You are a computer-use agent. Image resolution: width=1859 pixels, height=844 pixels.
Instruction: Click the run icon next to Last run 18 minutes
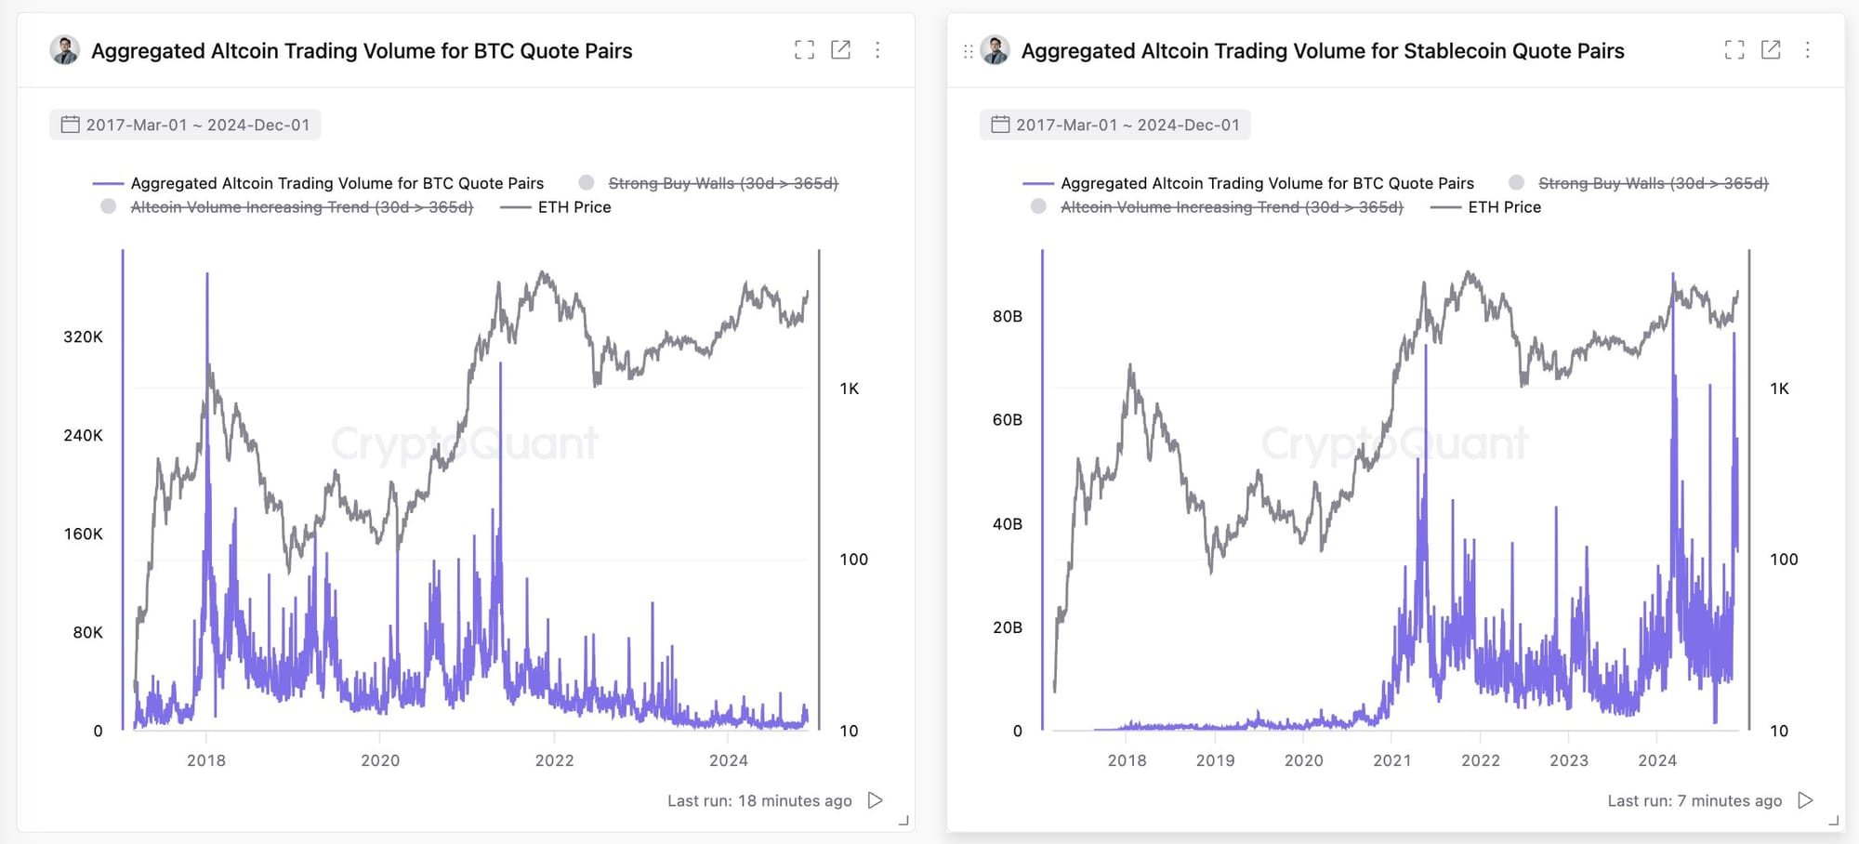[874, 800]
